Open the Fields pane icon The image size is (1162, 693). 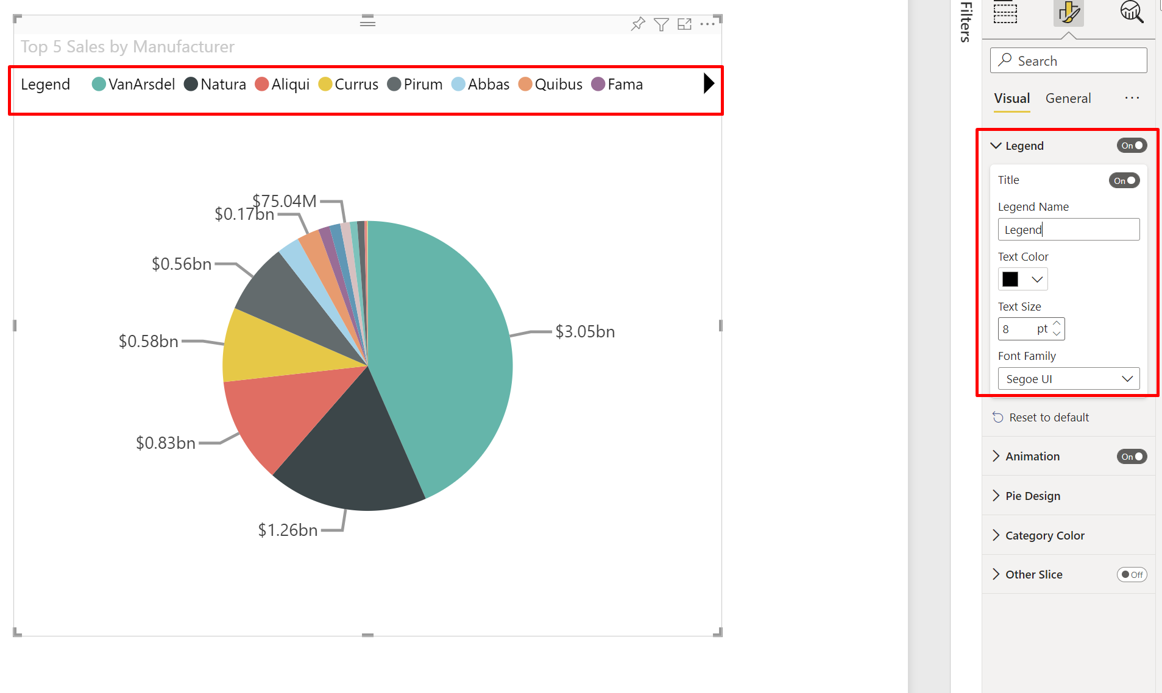point(1004,12)
